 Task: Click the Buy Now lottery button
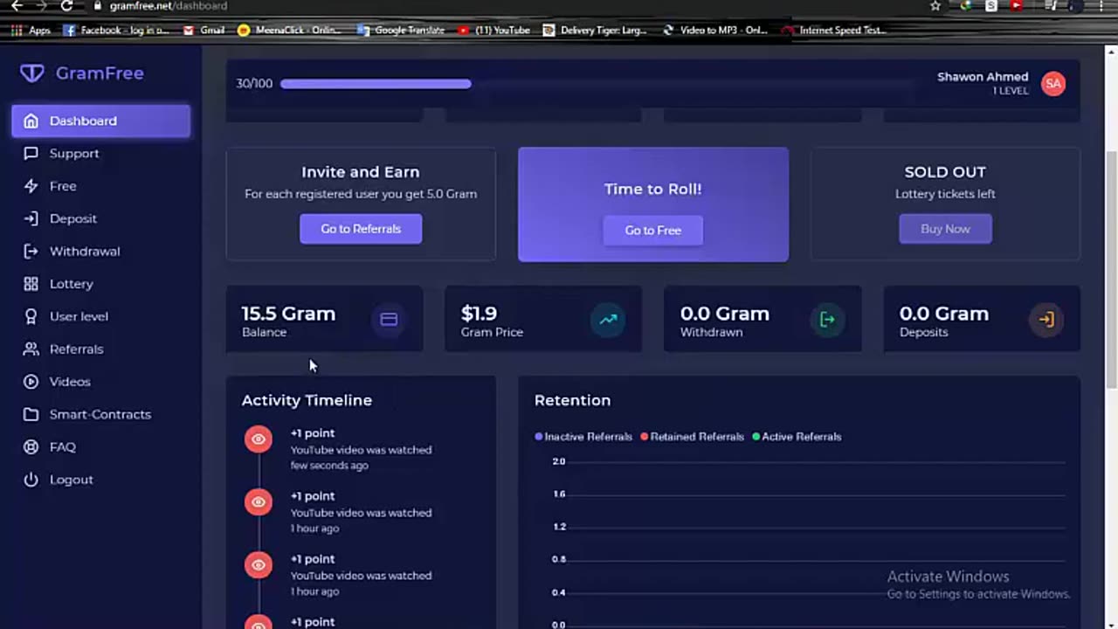coord(945,229)
